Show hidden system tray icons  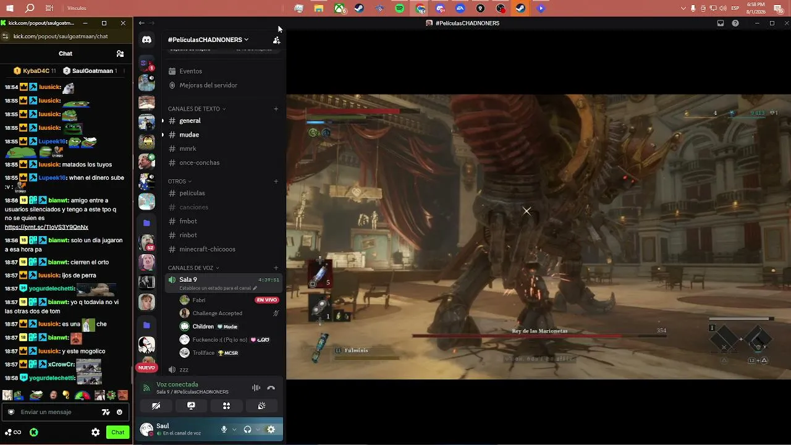(683, 9)
